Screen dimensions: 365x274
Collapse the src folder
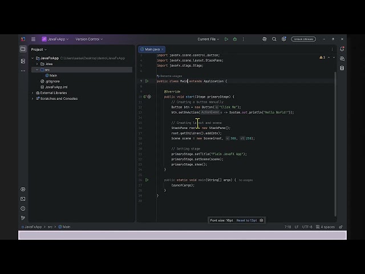pos(37,70)
